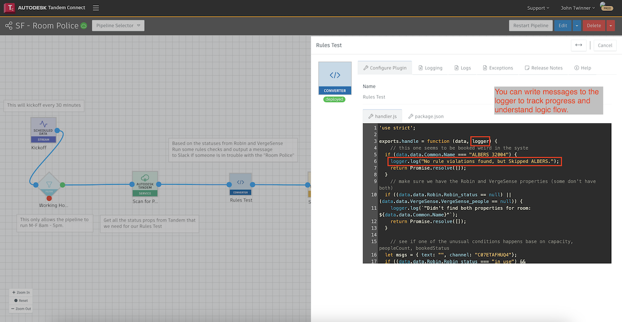Click the 'Room Police' rules checks note
Image resolution: width=622 pixels, height=322 pixels.
[234, 149]
